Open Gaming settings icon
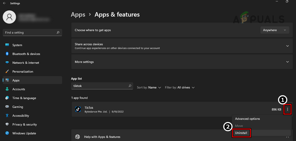Screen dimensions: 296x141 coord(7,107)
